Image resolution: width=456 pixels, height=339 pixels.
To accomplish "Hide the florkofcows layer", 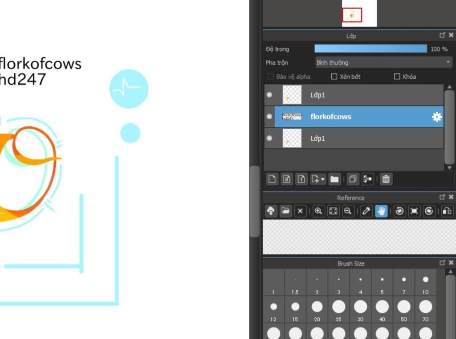I will 269,116.
